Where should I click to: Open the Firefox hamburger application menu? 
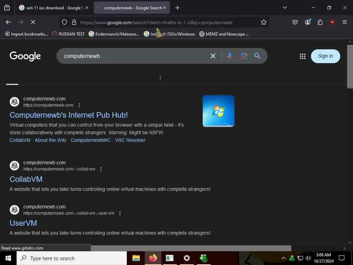(345, 22)
